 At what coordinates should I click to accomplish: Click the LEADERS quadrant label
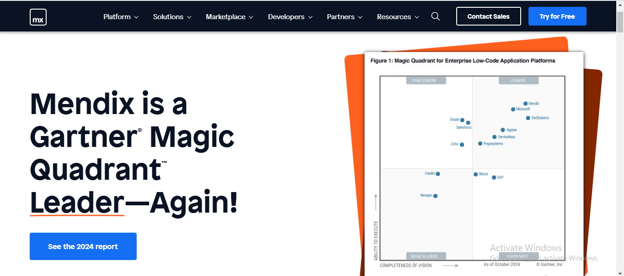pyautogui.click(x=518, y=81)
